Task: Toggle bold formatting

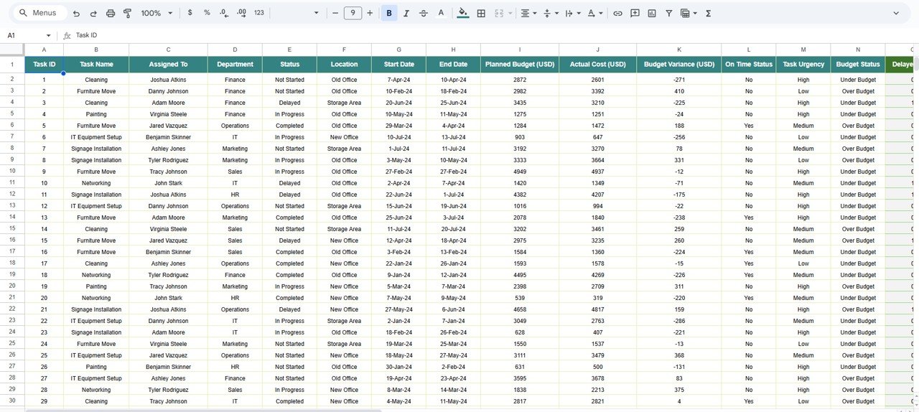Action: point(389,13)
